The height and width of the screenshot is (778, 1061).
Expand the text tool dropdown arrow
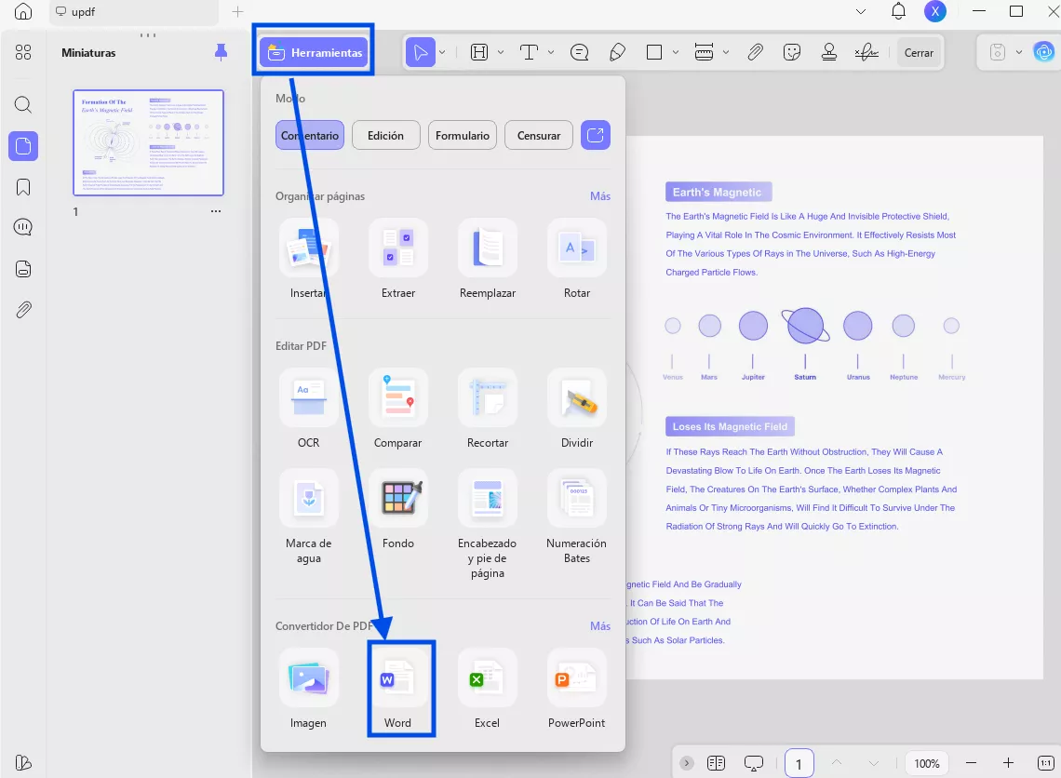coord(551,52)
